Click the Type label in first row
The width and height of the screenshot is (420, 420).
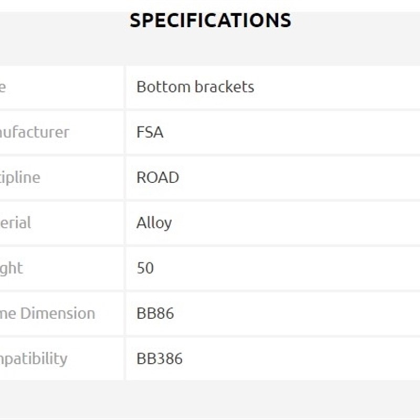[3, 87]
